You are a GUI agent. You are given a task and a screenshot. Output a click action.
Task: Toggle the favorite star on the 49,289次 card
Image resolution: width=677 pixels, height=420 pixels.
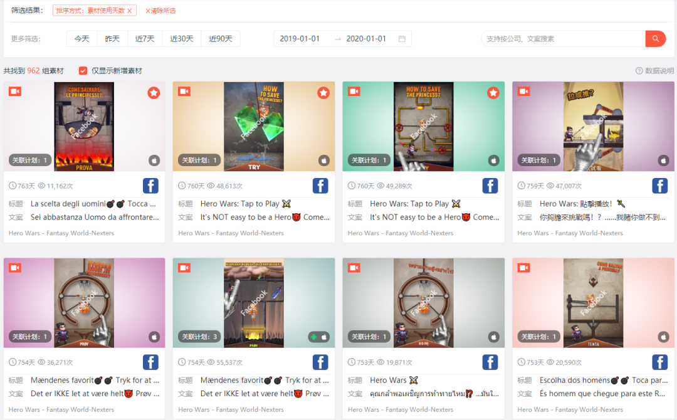pyautogui.click(x=493, y=93)
